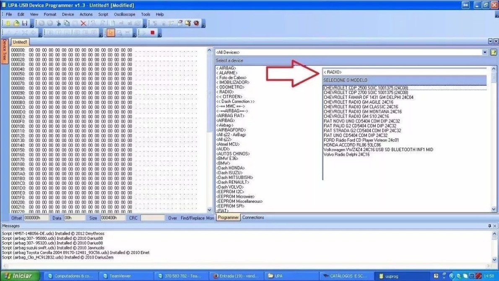Switch to the Untitled1 tab

tap(20, 42)
